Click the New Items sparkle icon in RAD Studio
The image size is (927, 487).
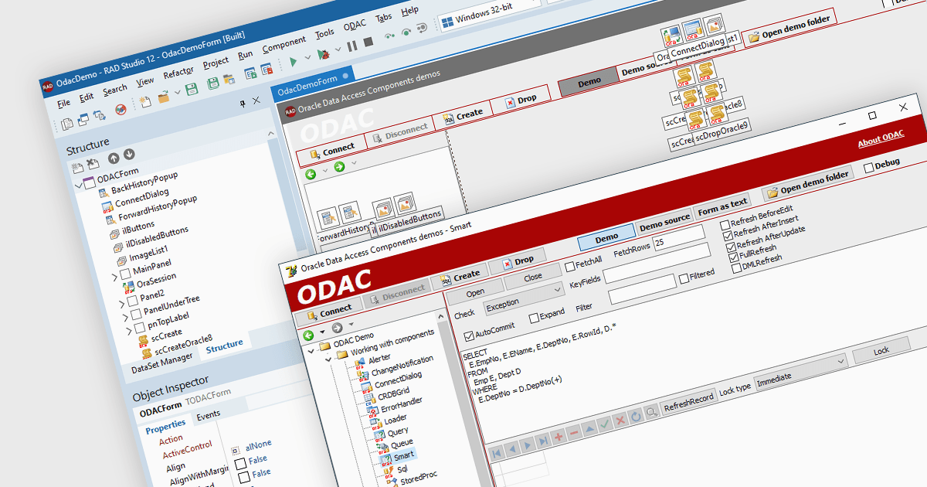click(145, 101)
